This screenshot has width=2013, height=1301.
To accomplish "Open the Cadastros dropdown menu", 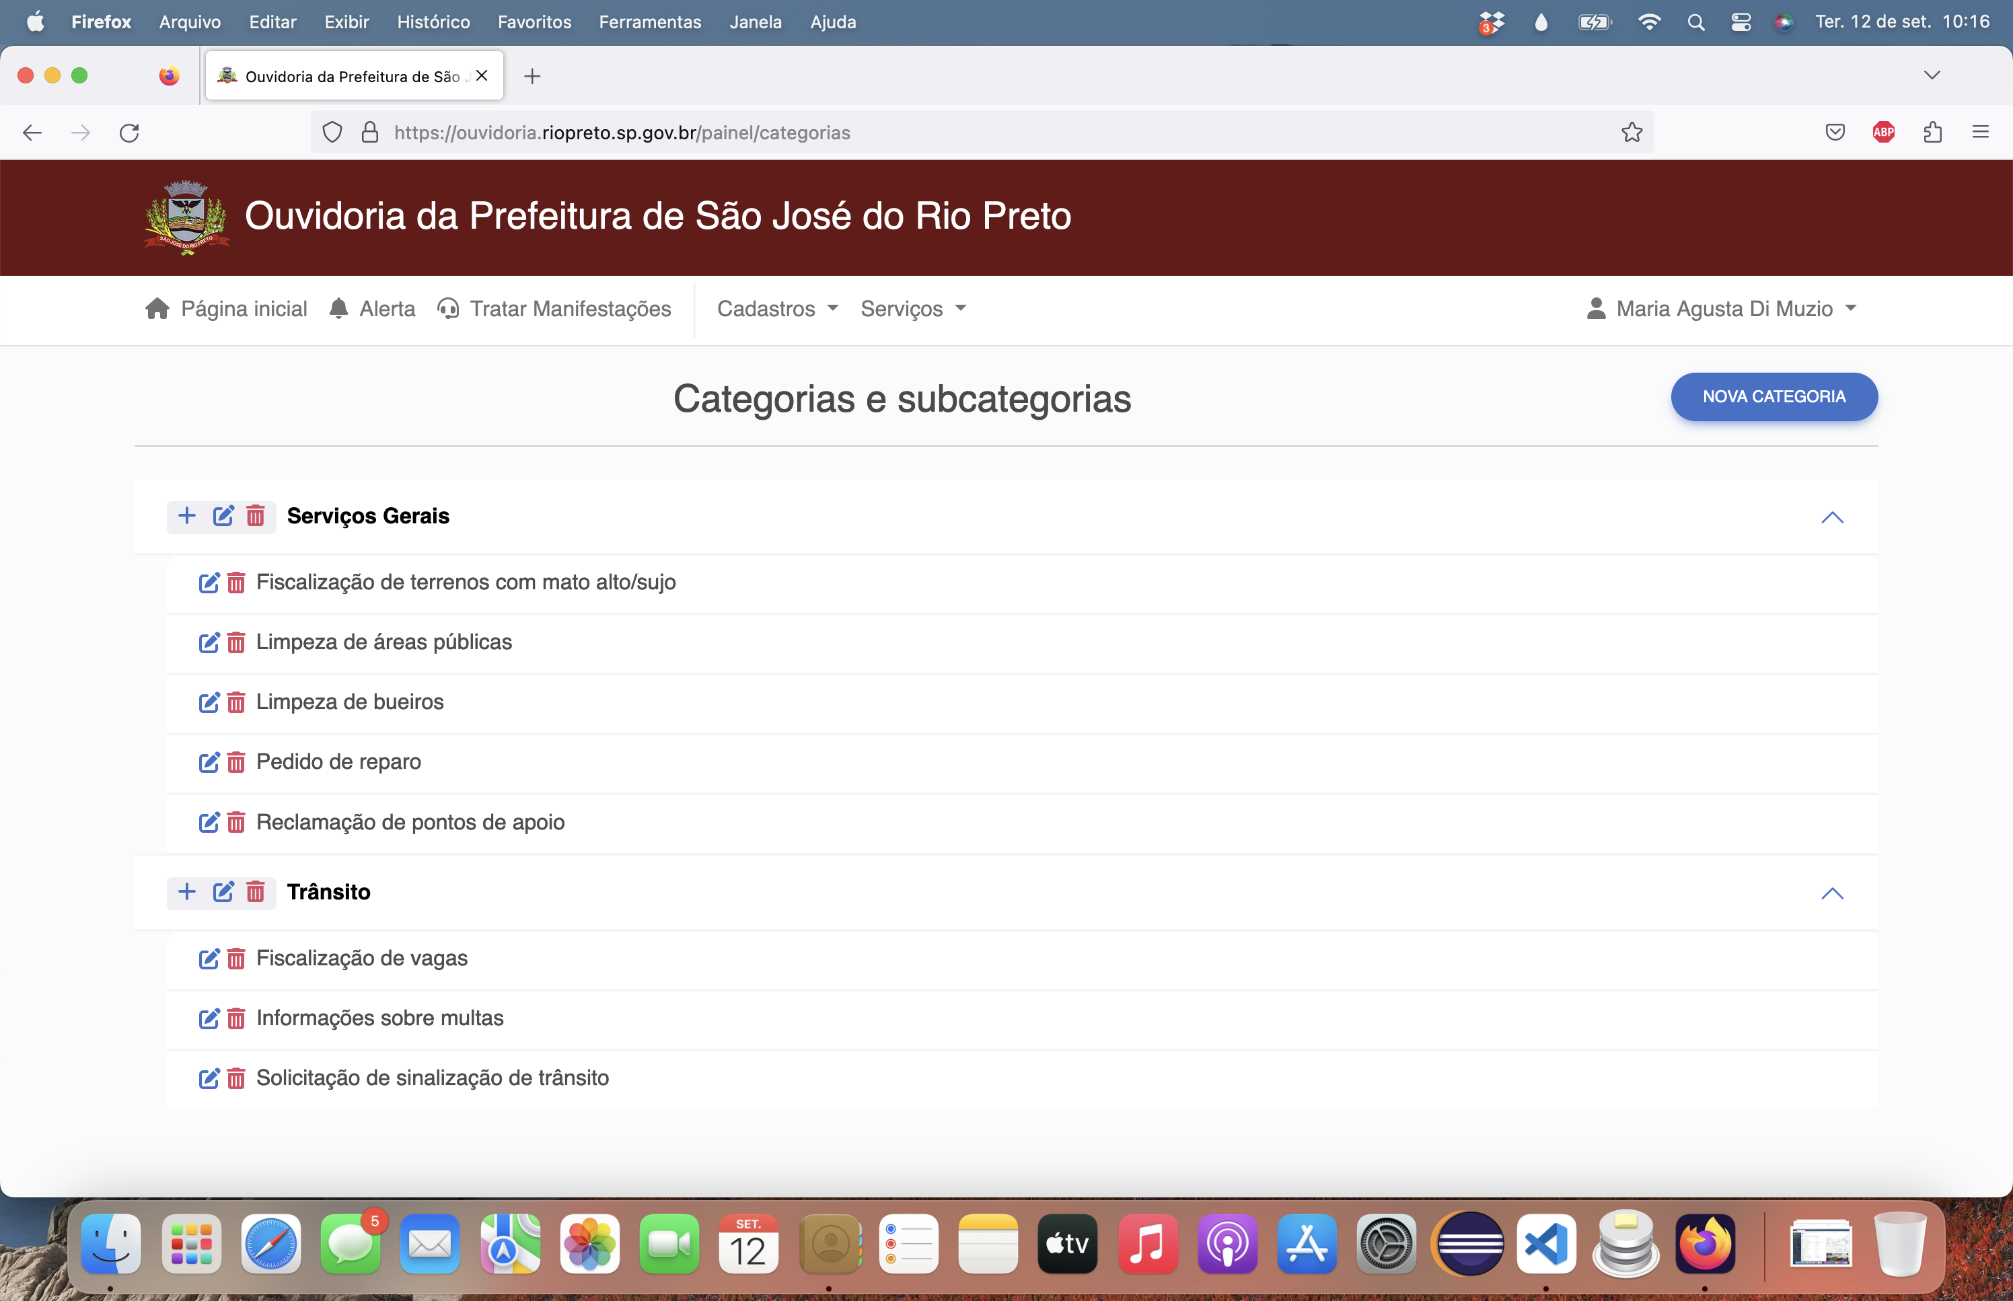I will point(777,308).
